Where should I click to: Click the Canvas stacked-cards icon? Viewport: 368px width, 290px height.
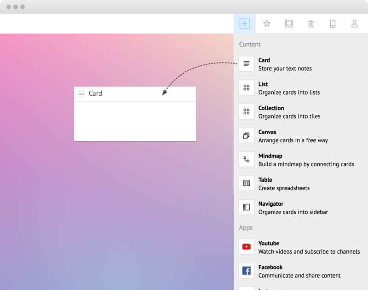click(x=247, y=135)
